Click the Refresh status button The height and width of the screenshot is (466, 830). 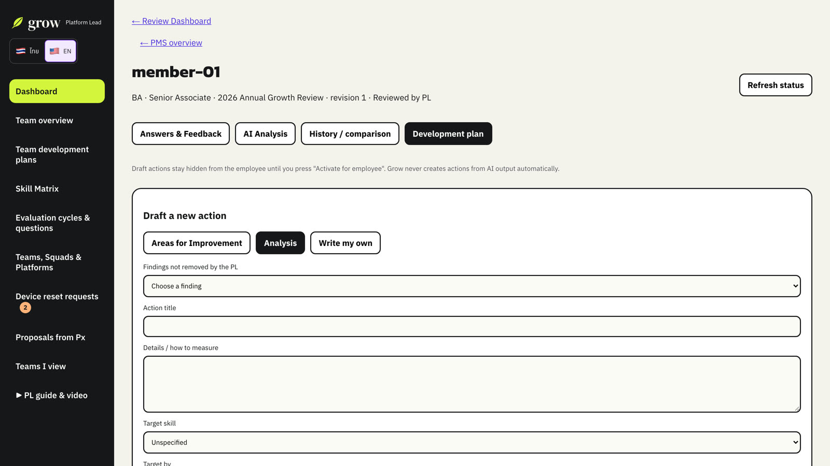click(776, 85)
